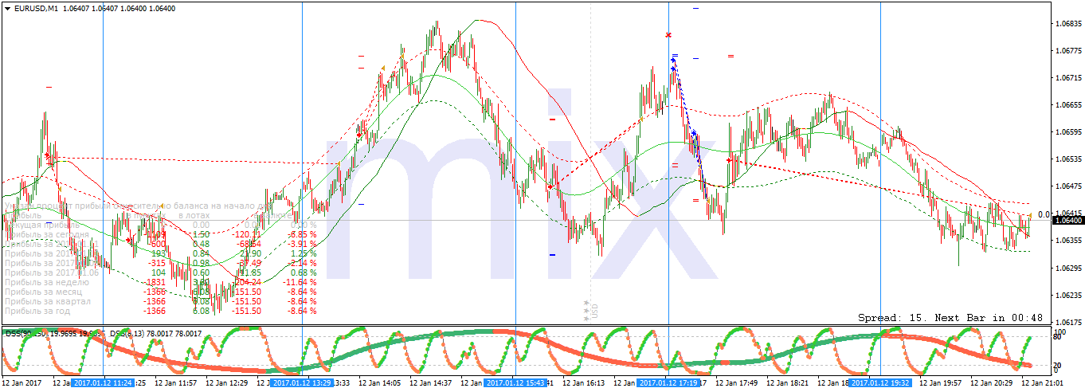Click the red X marker above the price peak
The height and width of the screenshot is (392, 1085).
[668, 35]
